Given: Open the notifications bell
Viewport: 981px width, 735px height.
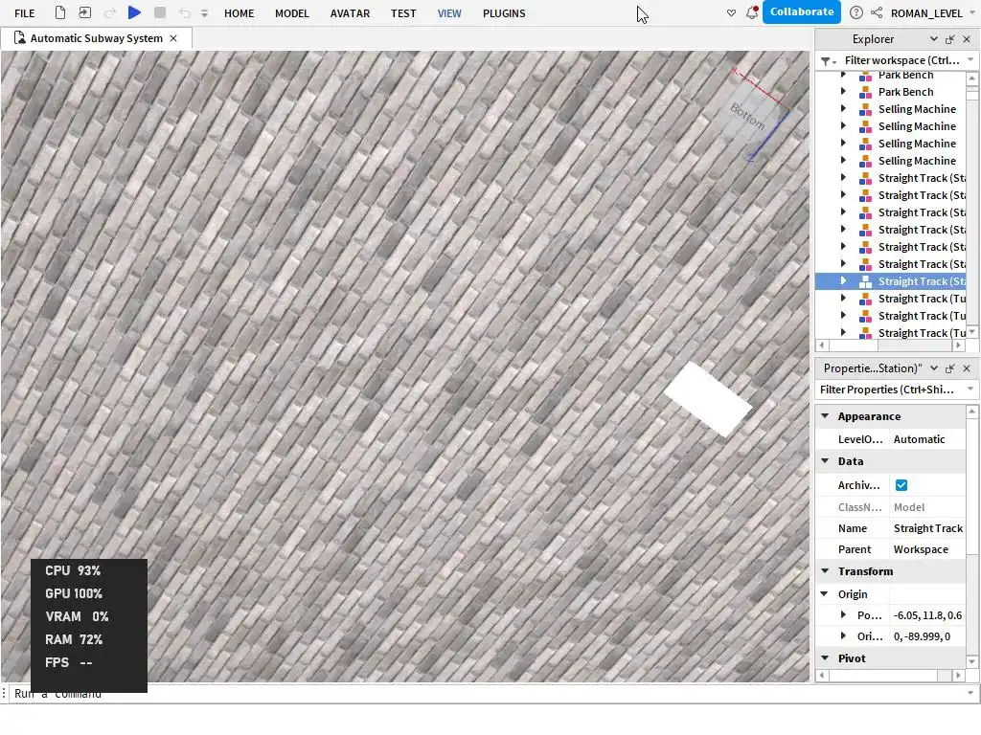Looking at the screenshot, I should click(x=752, y=12).
